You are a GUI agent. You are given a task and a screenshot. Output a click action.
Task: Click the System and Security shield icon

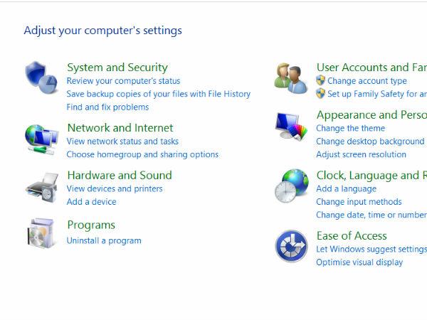pyautogui.click(x=41, y=77)
